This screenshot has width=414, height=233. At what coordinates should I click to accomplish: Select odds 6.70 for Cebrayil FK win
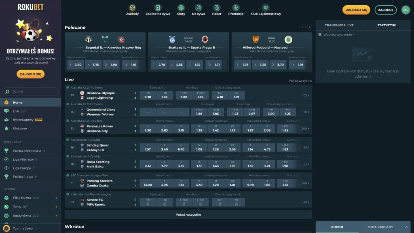[x=181, y=148]
